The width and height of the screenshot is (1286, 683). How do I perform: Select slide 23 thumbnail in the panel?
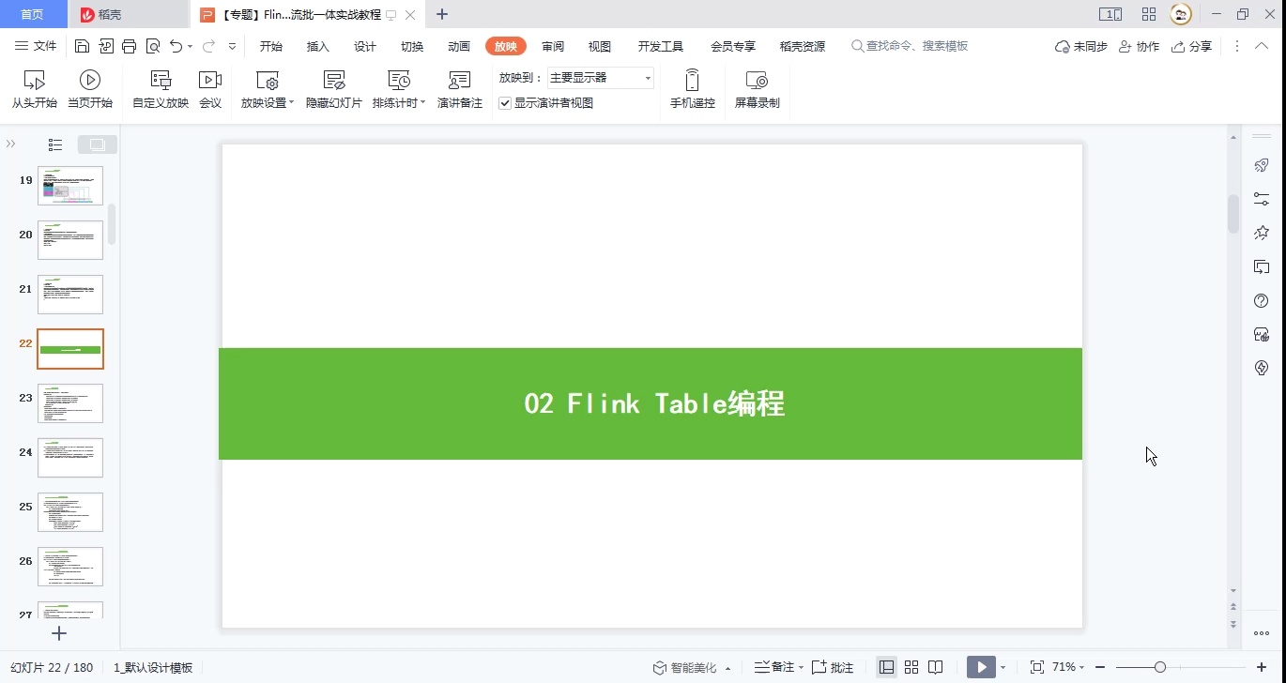click(69, 403)
